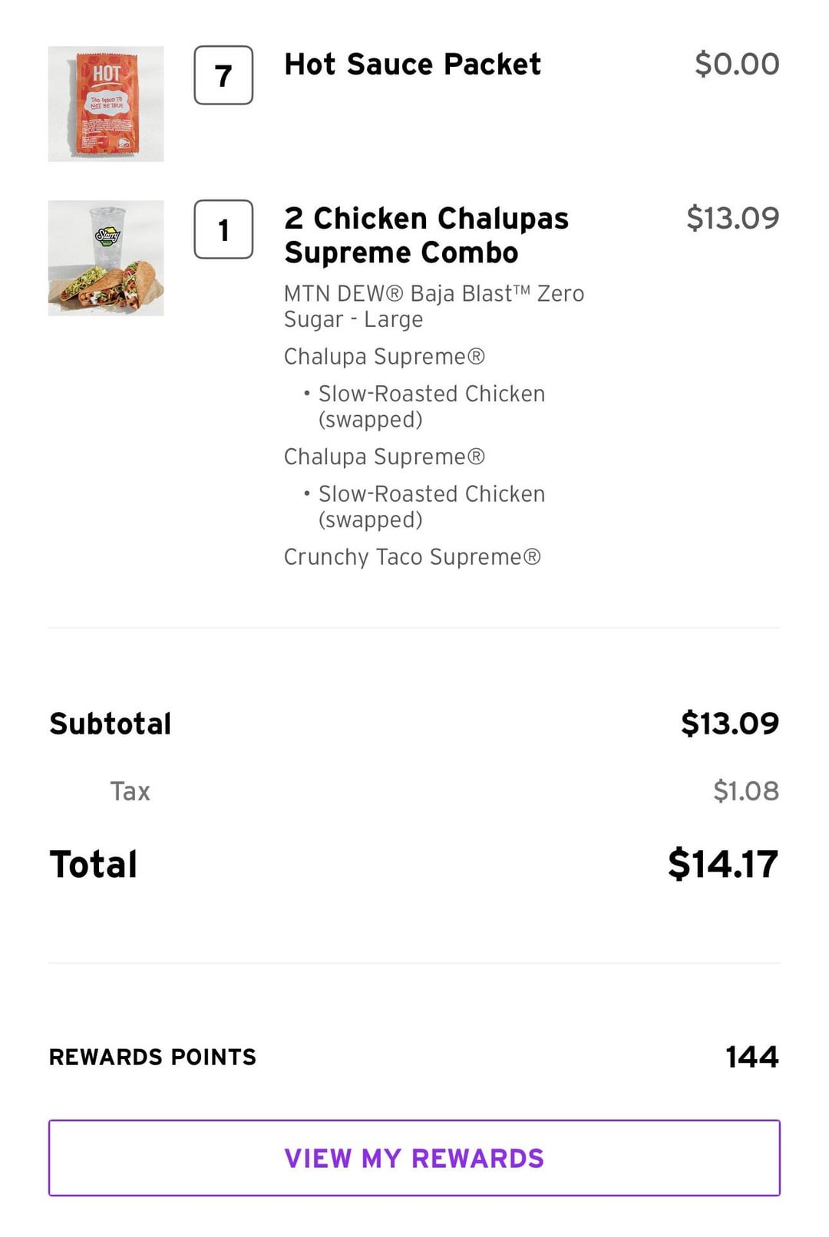The width and height of the screenshot is (829, 1237).
Task: Select the MTN DEW Baja Blast Zero Sugar line
Action: (x=434, y=306)
